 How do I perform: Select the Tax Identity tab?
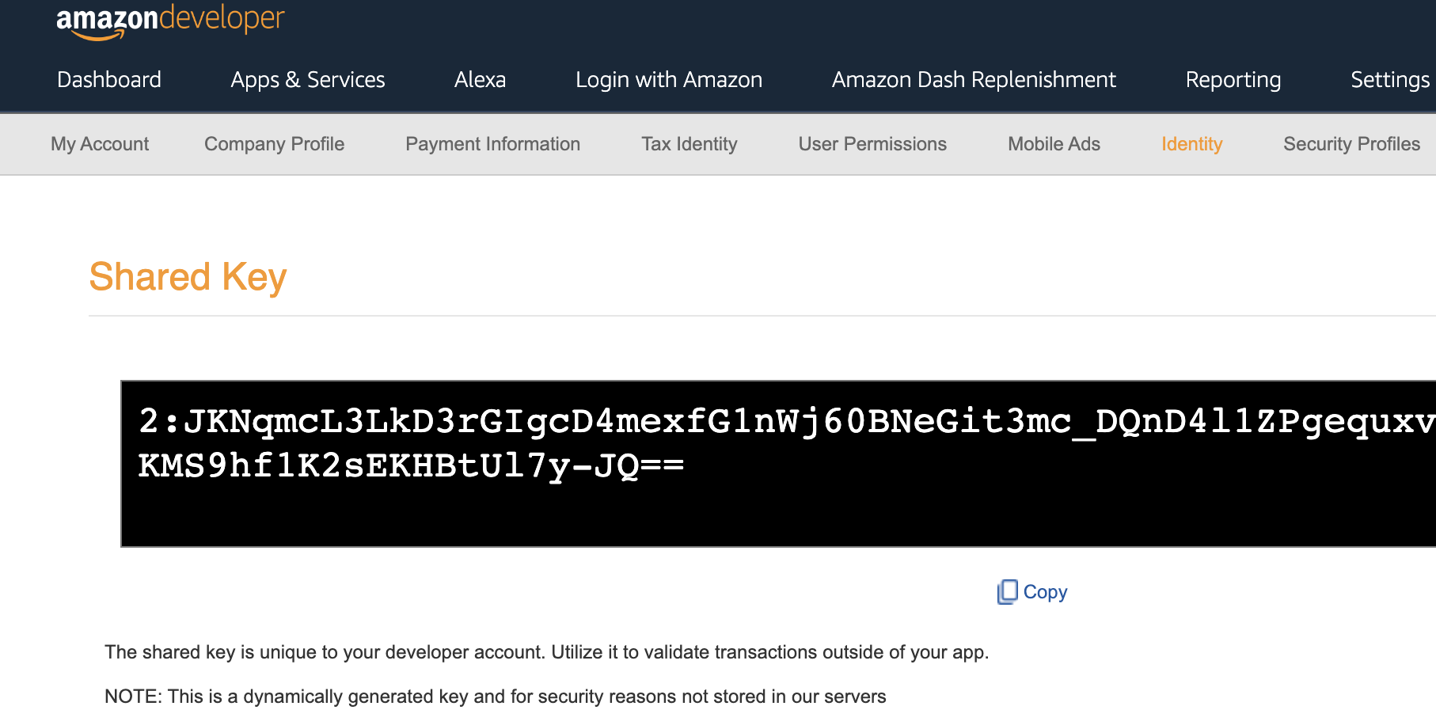690,143
